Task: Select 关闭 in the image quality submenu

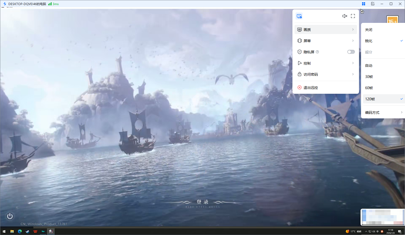Action: pyautogui.click(x=369, y=30)
